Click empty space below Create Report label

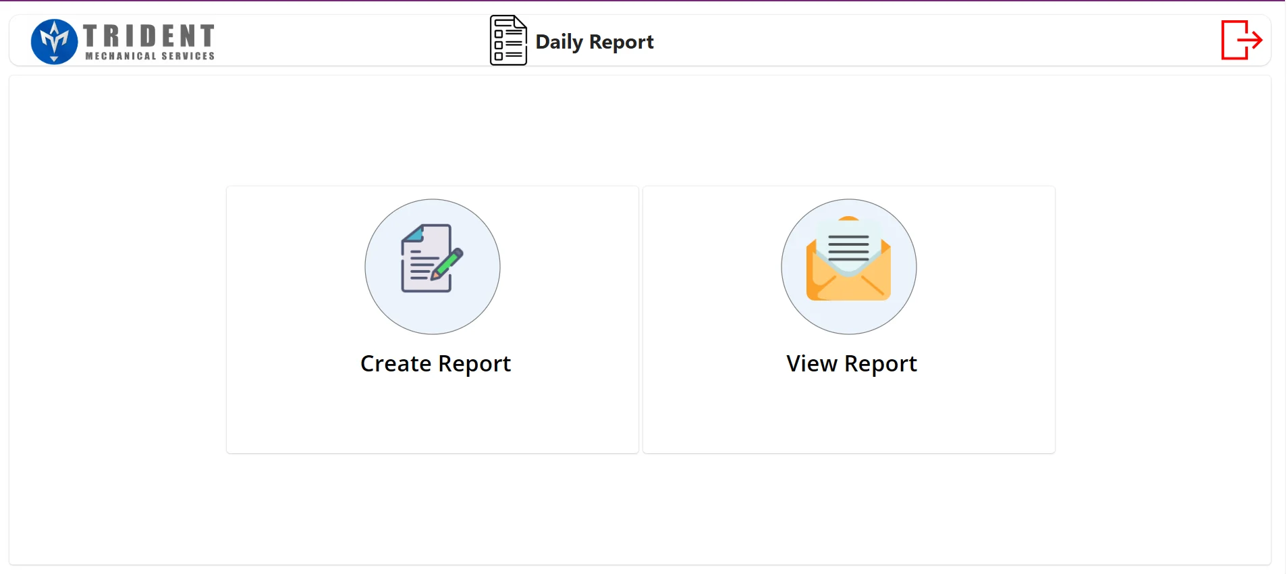click(433, 415)
